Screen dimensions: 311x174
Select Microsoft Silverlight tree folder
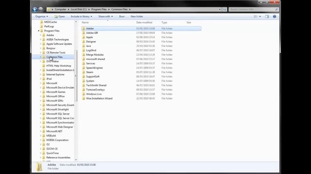point(57,110)
